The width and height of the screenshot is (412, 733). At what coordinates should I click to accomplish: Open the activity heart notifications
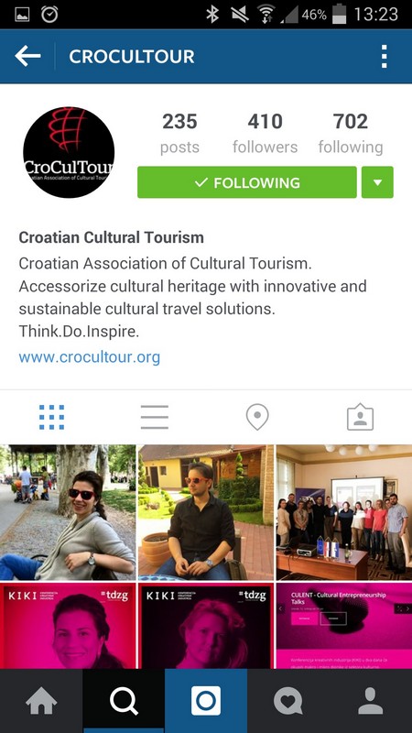pos(288,701)
